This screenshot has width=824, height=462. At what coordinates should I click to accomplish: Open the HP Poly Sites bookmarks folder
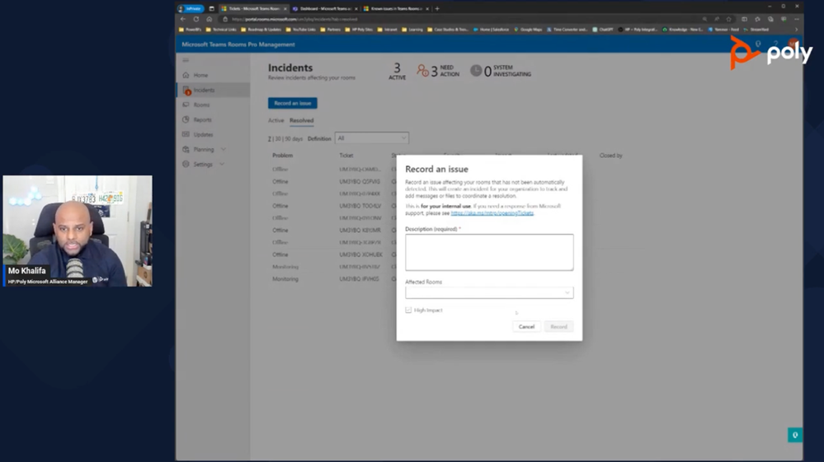[x=359, y=30]
